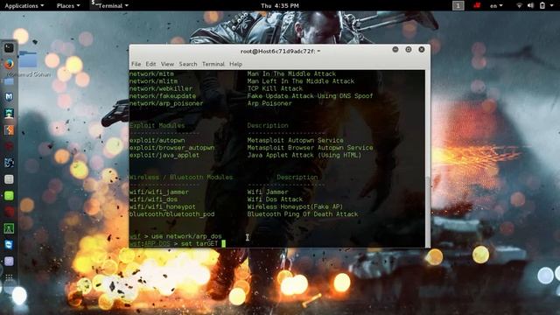Open the dark red icon below Burp Suite
The height and width of the screenshot is (315, 560).
pyautogui.click(x=9, y=146)
